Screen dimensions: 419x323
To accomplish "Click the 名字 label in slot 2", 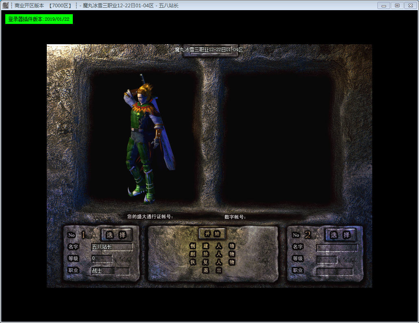I will click(298, 247).
